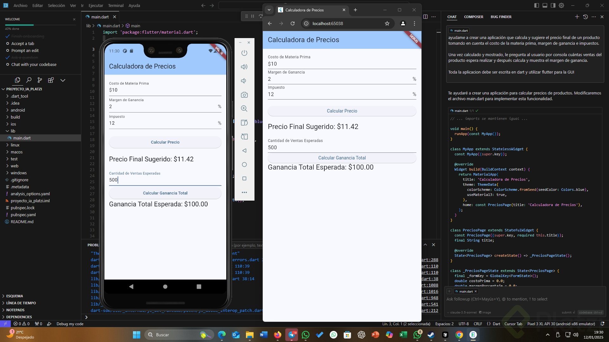Screen dimensions: 609x342
Task: Open the Terminal menu
Action: [116, 5]
